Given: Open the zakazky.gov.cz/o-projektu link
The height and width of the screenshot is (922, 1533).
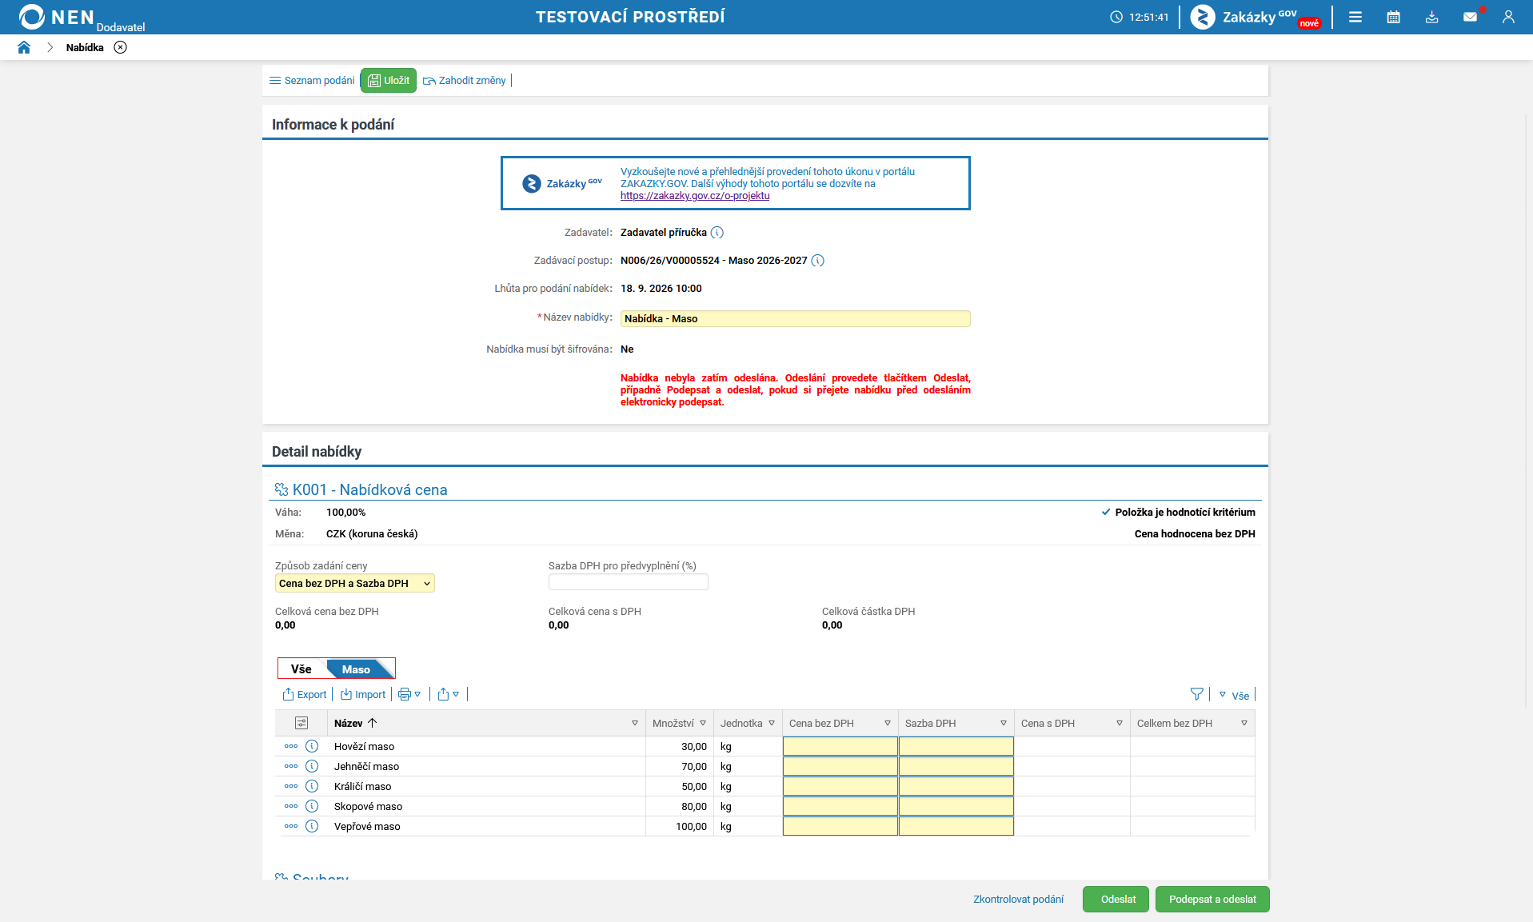Looking at the screenshot, I should [x=695, y=196].
